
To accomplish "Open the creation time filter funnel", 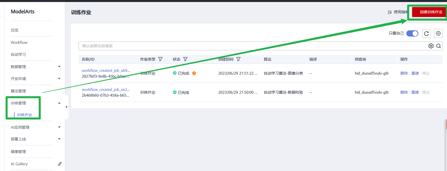I will pos(238,59).
